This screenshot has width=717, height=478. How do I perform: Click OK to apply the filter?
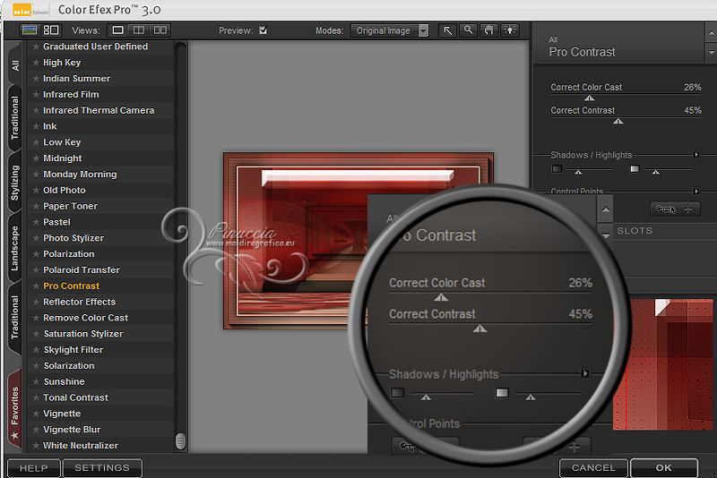(x=664, y=468)
